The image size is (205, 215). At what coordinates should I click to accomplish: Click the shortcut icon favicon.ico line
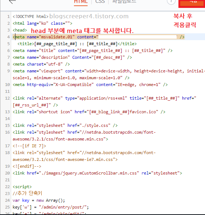point(89,112)
